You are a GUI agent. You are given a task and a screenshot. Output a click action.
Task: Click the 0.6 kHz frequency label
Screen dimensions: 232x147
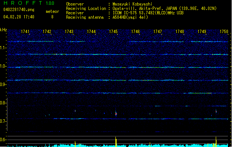coord(3,140)
